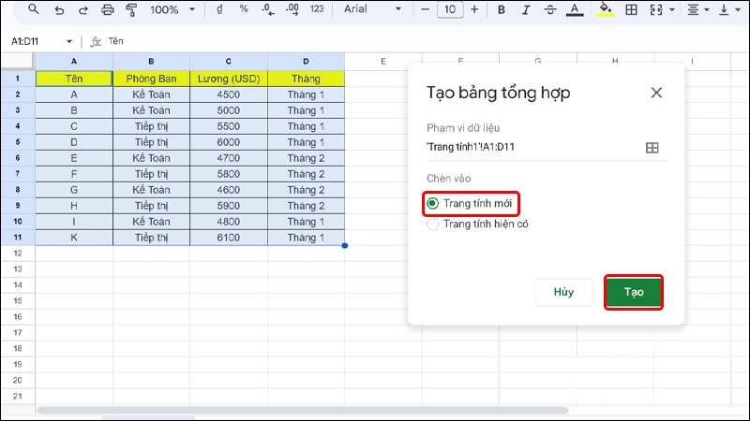Screen dimensions: 750x421
Task: Open the zoom 100% dropdown
Action: pos(172,9)
